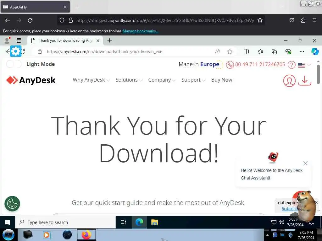Open Edge Settings and more ellipsis
The height and width of the screenshot is (241, 322).
coord(302,52)
